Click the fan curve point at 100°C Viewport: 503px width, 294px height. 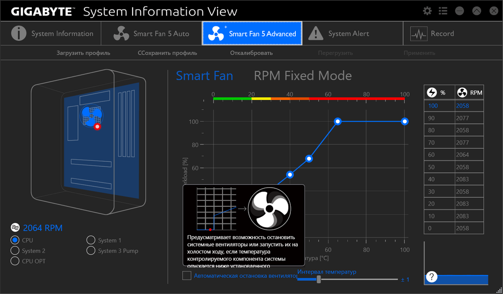click(405, 121)
